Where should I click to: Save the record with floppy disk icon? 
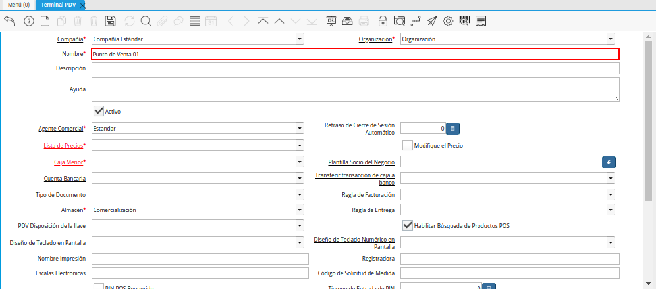111,21
